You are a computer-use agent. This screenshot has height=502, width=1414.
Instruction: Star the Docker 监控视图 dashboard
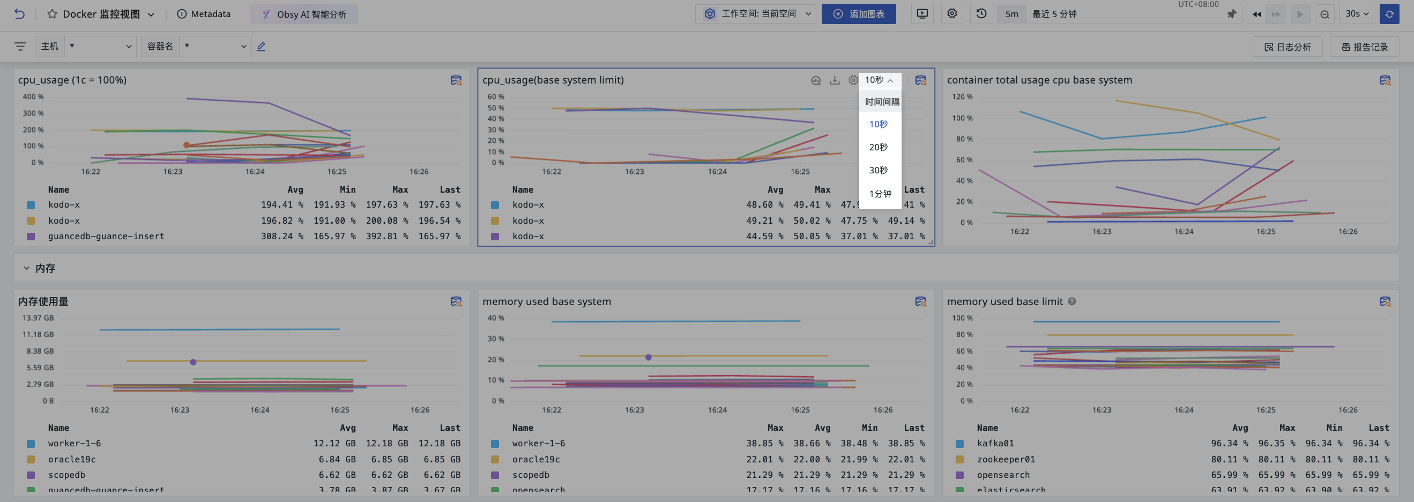coord(51,14)
